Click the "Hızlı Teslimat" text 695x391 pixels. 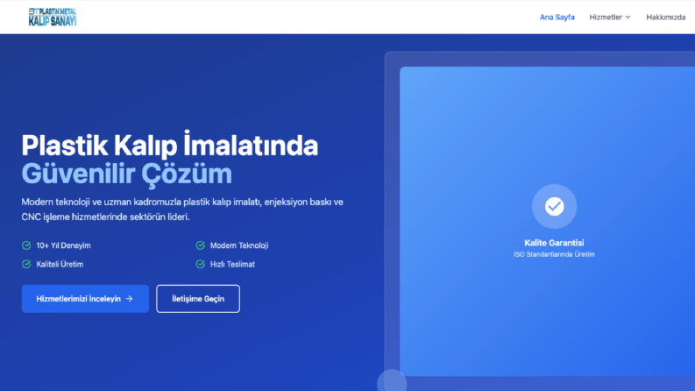(x=233, y=264)
